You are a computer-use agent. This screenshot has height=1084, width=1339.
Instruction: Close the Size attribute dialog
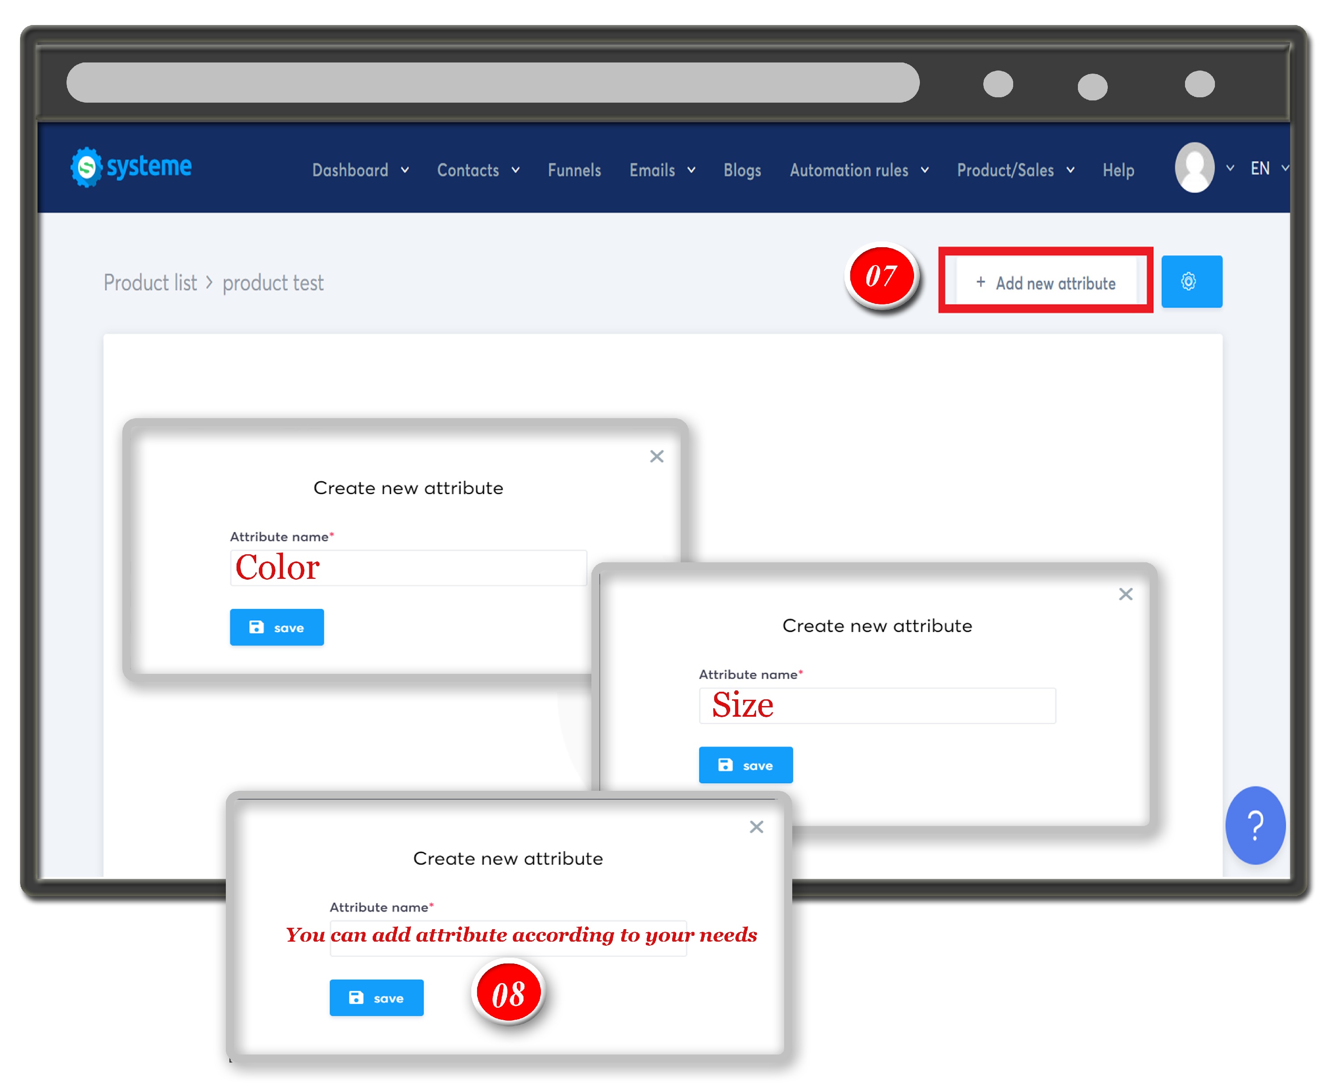point(1125,594)
